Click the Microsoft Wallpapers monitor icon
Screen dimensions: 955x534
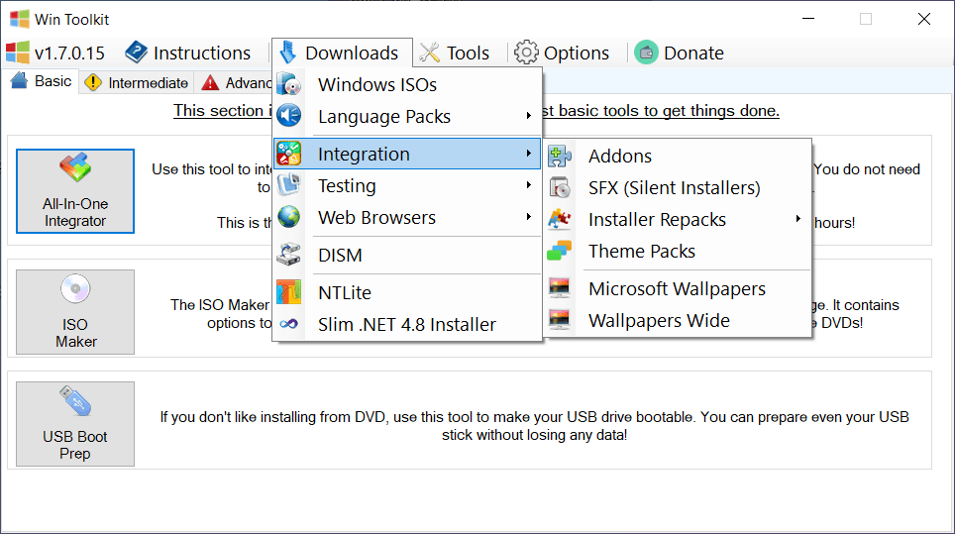pyautogui.click(x=559, y=288)
